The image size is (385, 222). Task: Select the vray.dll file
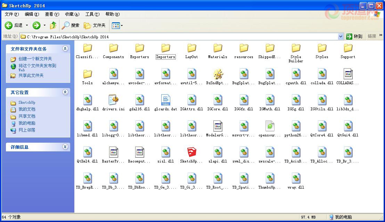pos(296,181)
